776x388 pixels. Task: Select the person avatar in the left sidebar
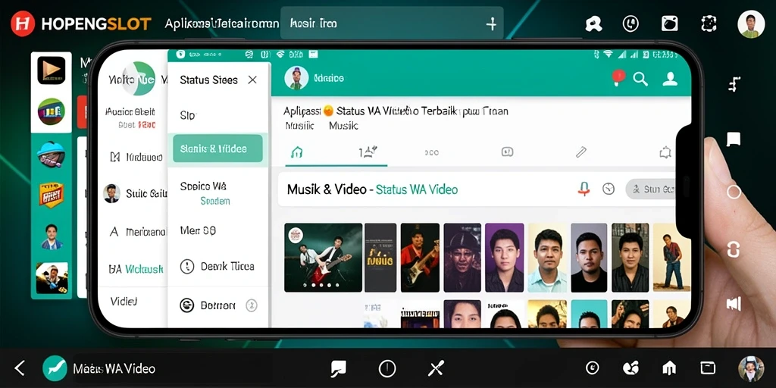[x=52, y=236]
